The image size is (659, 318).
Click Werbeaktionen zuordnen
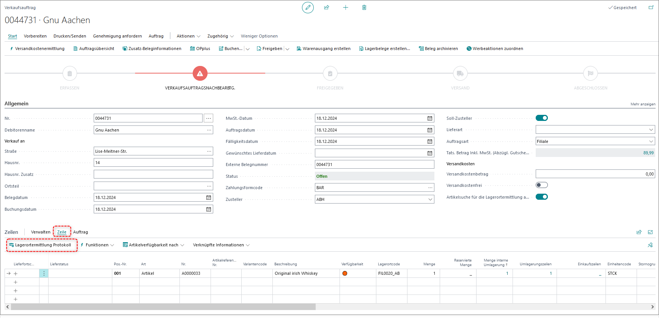495,49
